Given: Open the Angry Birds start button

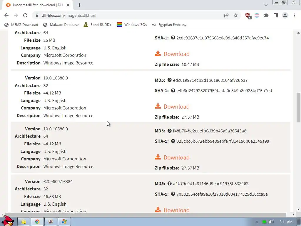Looking at the screenshot, I should [8, 221].
